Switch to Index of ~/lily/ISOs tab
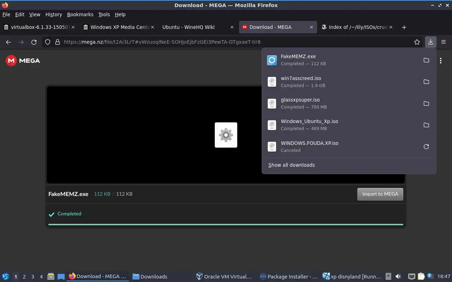Screen dimensions: 452x282 (357, 27)
